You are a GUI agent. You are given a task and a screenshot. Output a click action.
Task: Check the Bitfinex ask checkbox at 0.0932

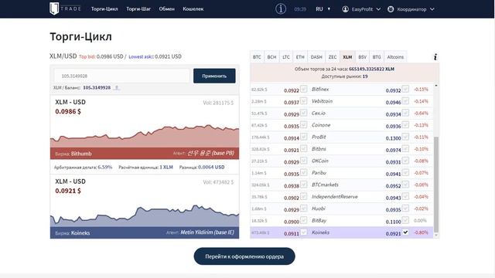[405, 89]
